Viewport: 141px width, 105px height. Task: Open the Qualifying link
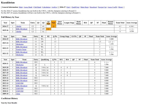[75, 7]
